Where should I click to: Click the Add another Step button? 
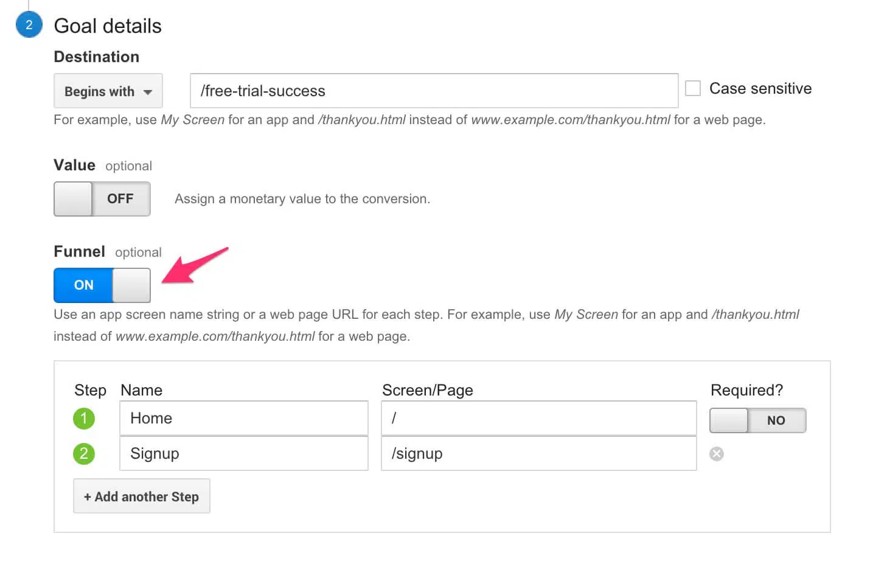141,496
